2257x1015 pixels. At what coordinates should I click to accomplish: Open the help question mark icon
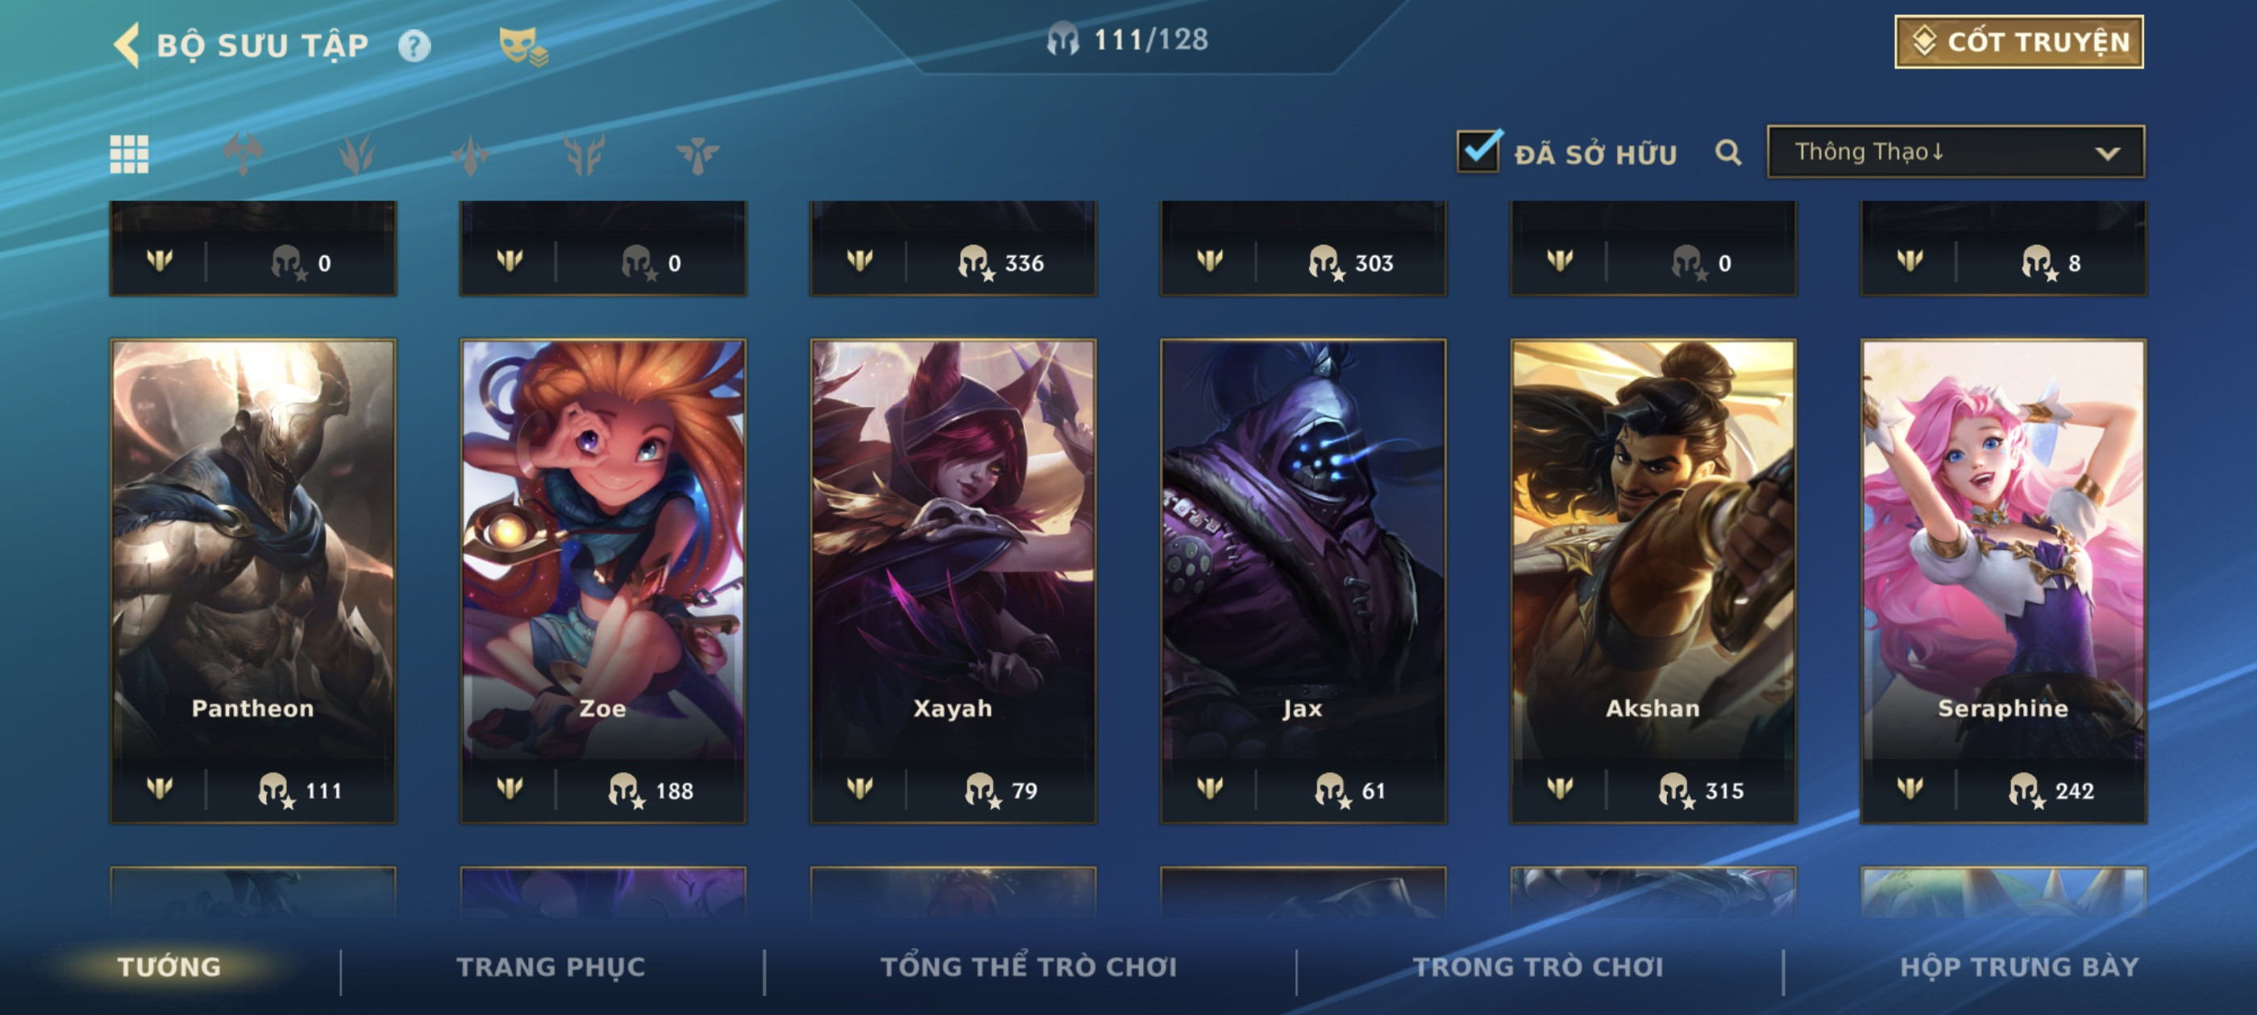414,46
